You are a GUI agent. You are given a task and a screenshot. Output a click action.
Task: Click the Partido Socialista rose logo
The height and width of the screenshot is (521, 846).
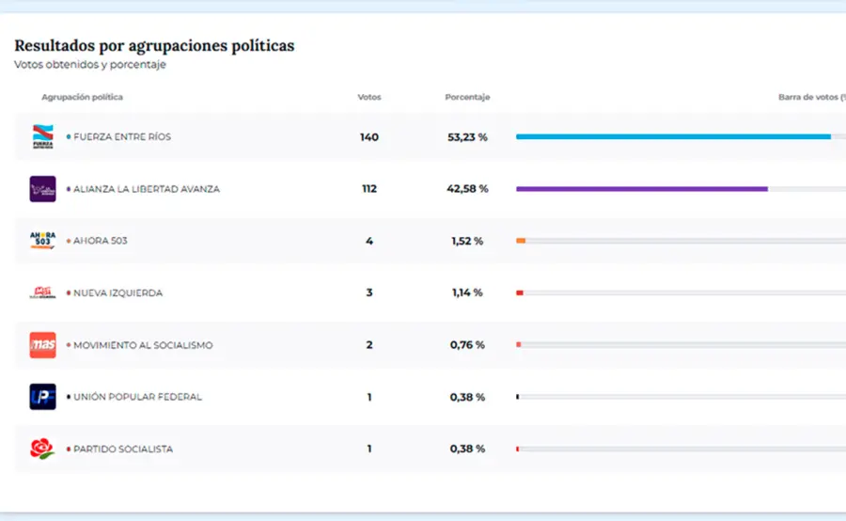43,449
